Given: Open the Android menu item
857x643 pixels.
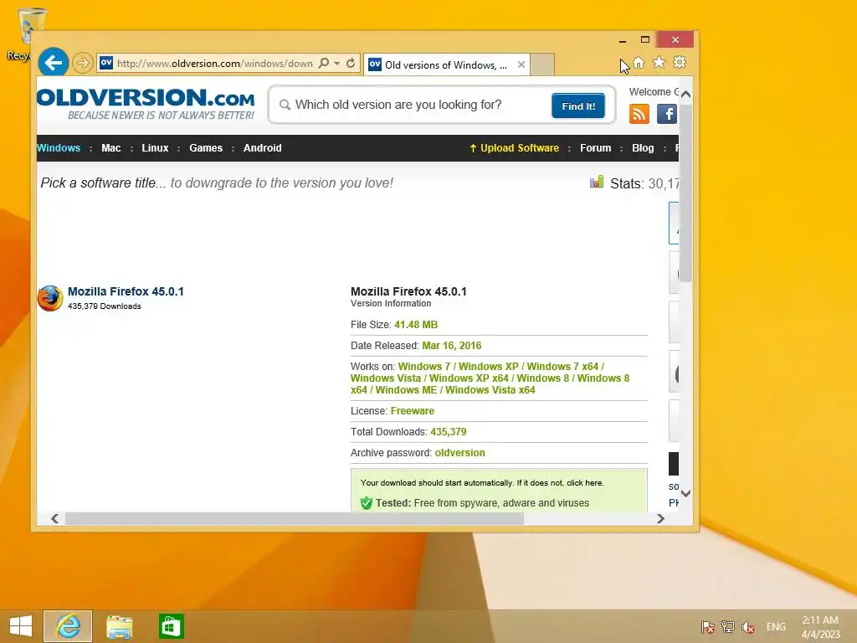Looking at the screenshot, I should (262, 148).
